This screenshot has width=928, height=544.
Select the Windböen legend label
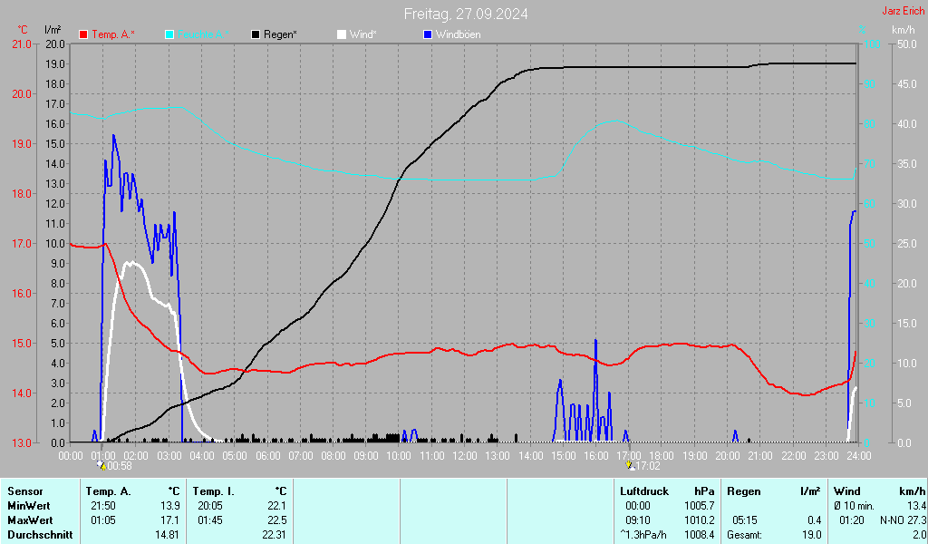459,34
